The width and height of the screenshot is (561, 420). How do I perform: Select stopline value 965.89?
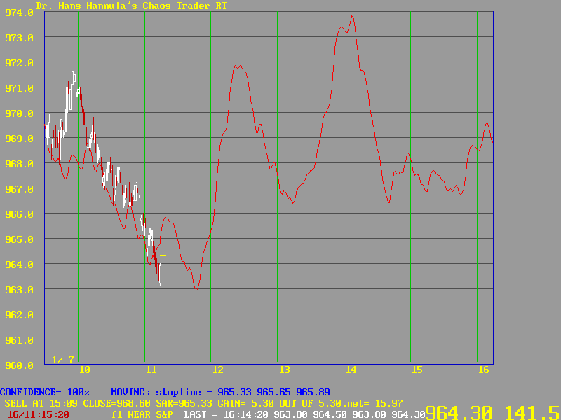[313, 392]
